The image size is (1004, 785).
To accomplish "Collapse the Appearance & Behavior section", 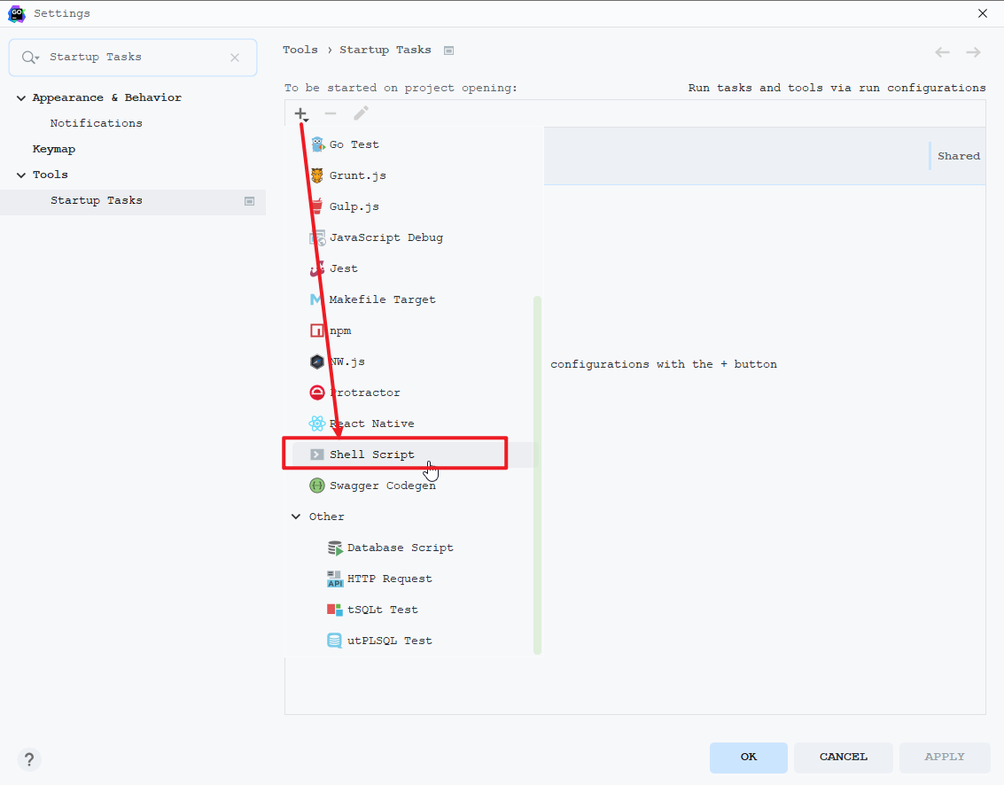I will pyautogui.click(x=21, y=98).
